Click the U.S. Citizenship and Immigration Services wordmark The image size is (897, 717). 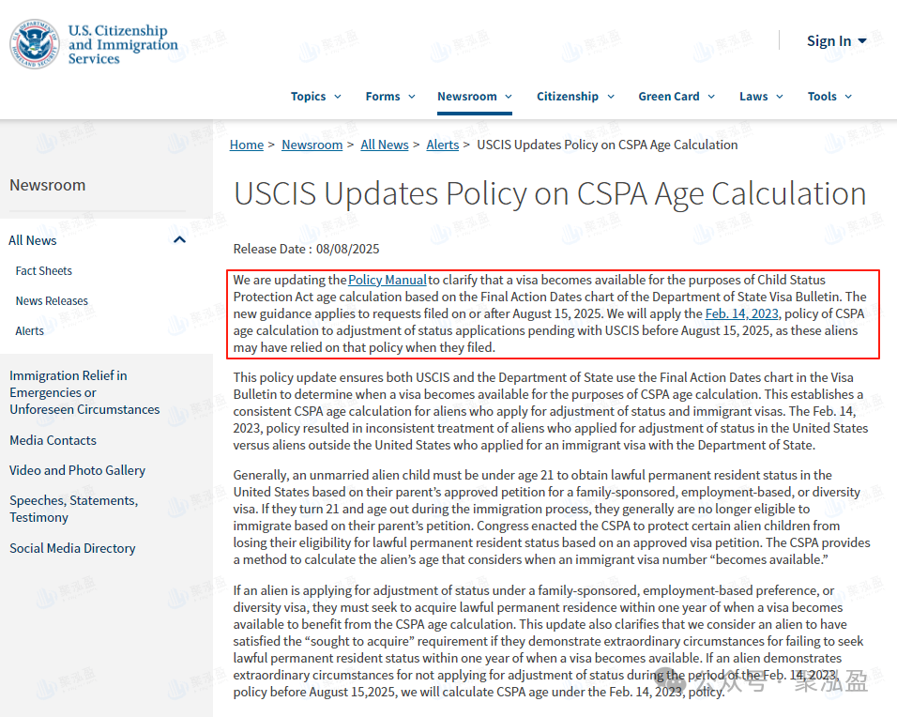click(122, 45)
